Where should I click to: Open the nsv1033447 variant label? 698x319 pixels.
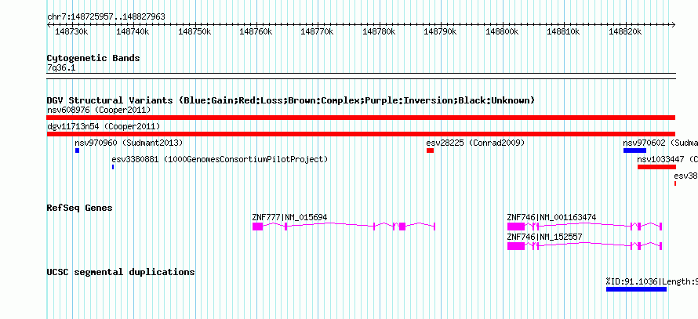[x=667, y=159]
